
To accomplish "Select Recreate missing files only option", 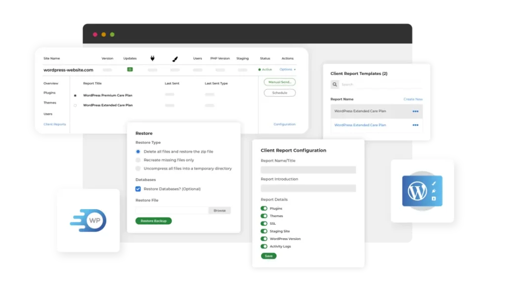I will 138,160.
